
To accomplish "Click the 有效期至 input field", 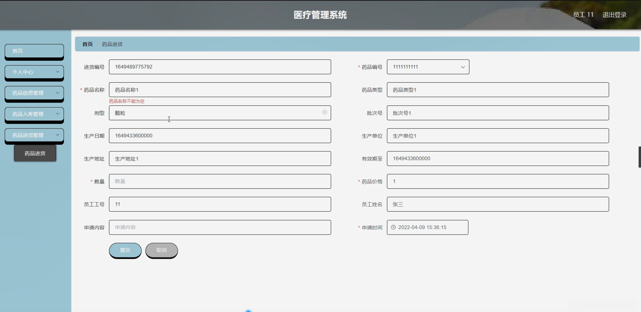I will 498,159.
